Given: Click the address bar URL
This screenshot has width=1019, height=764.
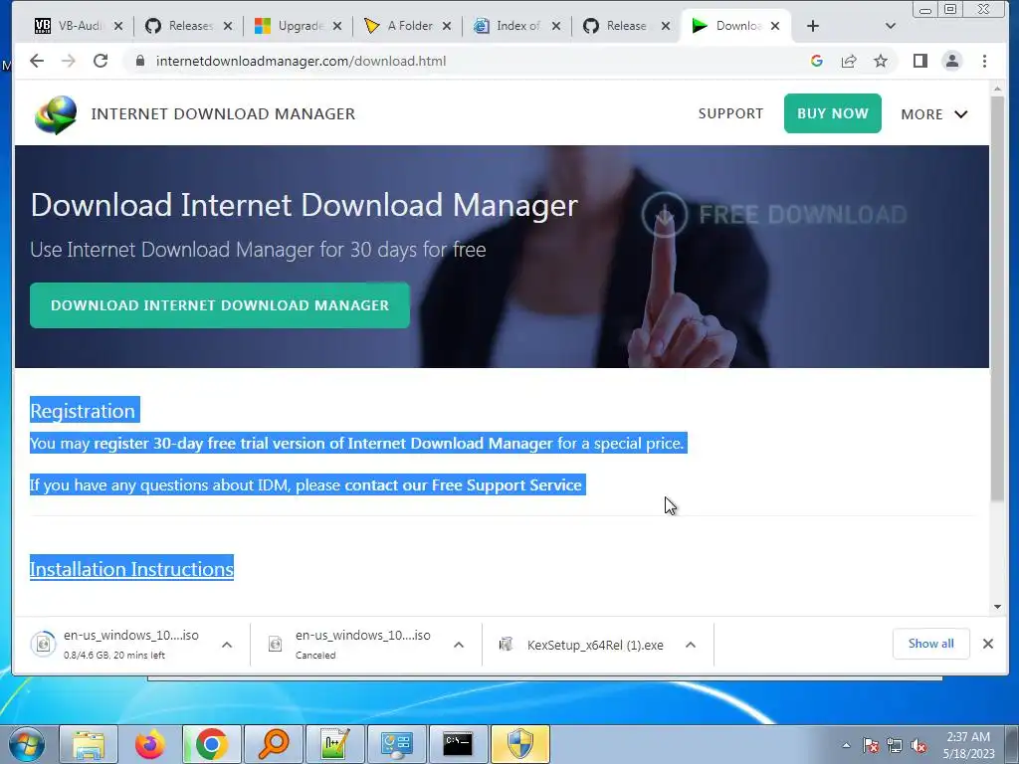Looking at the screenshot, I should (x=301, y=61).
